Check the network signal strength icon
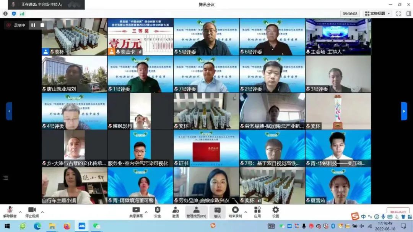This screenshot has width=413, height=232. point(22,13)
